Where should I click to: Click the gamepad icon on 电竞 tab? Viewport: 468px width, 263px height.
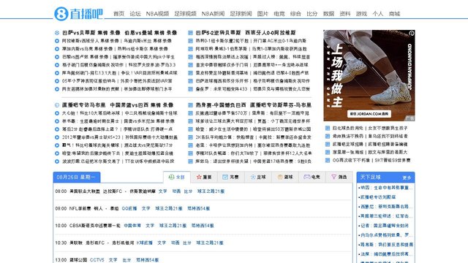(x=307, y=177)
